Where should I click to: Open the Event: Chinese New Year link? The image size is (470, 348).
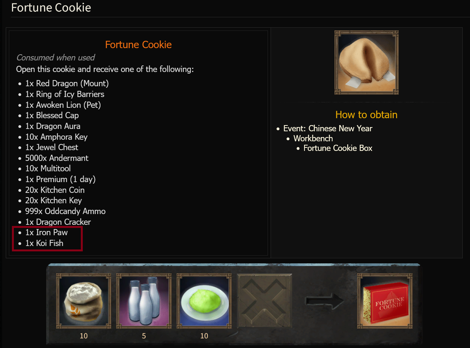click(x=328, y=129)
